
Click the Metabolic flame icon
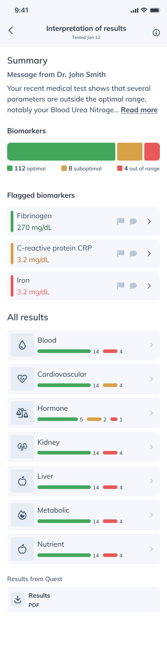click(22, 515)
